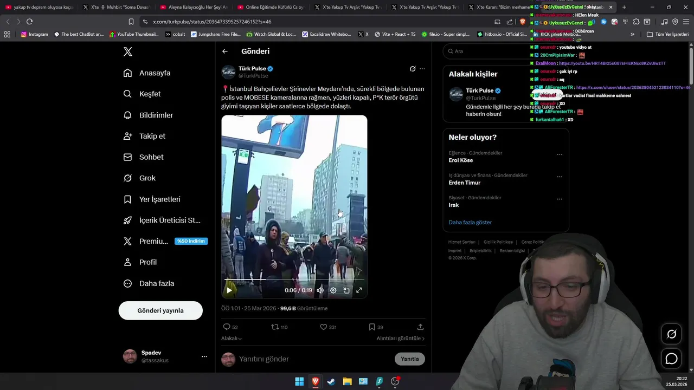Expand Alakalı sort dropdown
The image size is (694, 390).
(232, 339)
